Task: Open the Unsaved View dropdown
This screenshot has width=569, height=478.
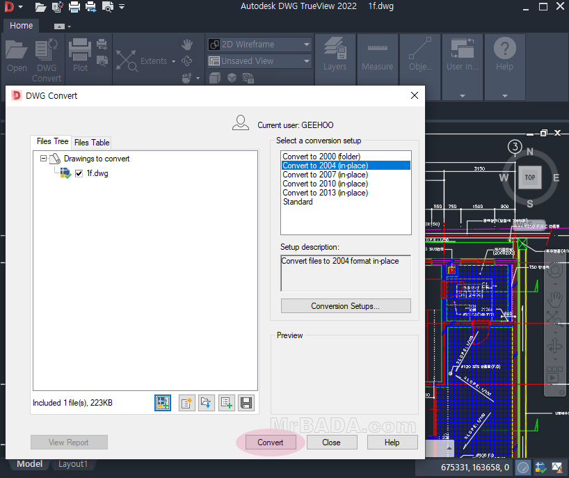Action: (259, 61)
